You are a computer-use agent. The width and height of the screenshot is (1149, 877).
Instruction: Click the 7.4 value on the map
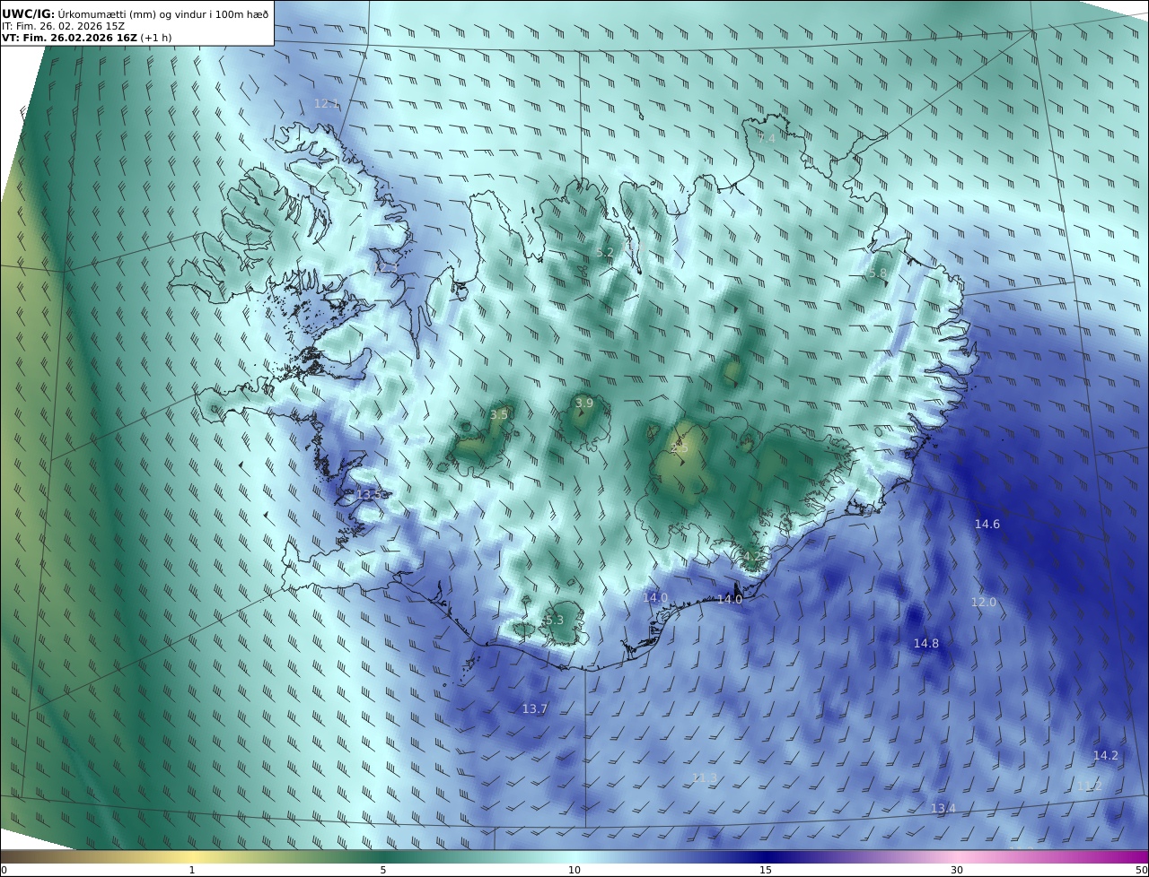coord(766,138)
